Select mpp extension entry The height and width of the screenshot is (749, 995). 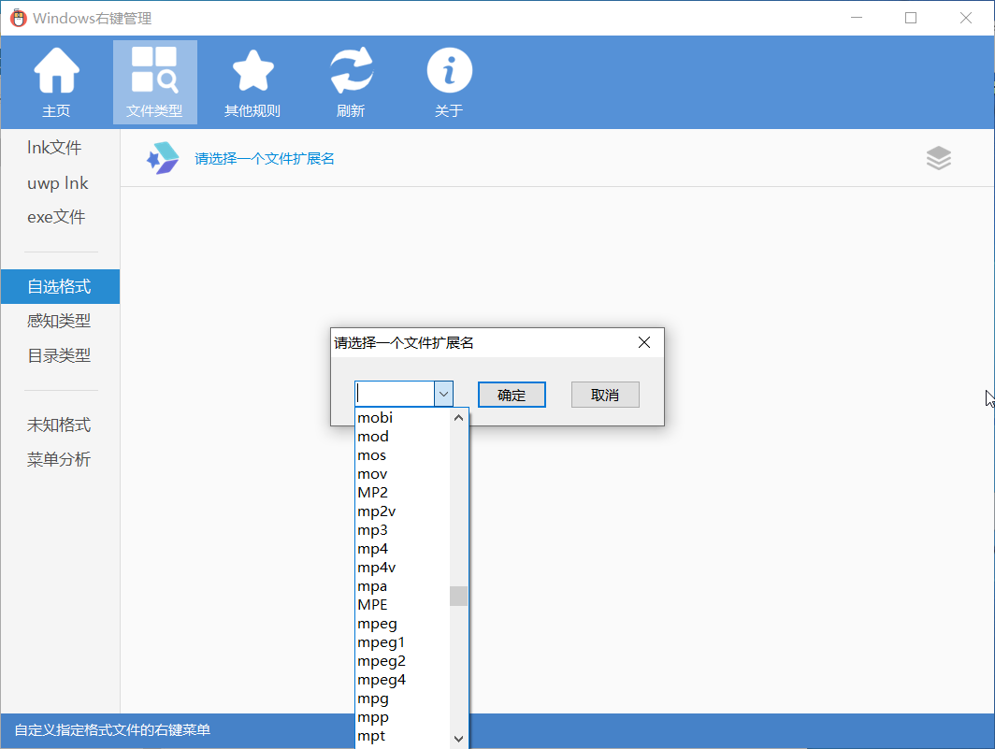[x=402, y=717]
